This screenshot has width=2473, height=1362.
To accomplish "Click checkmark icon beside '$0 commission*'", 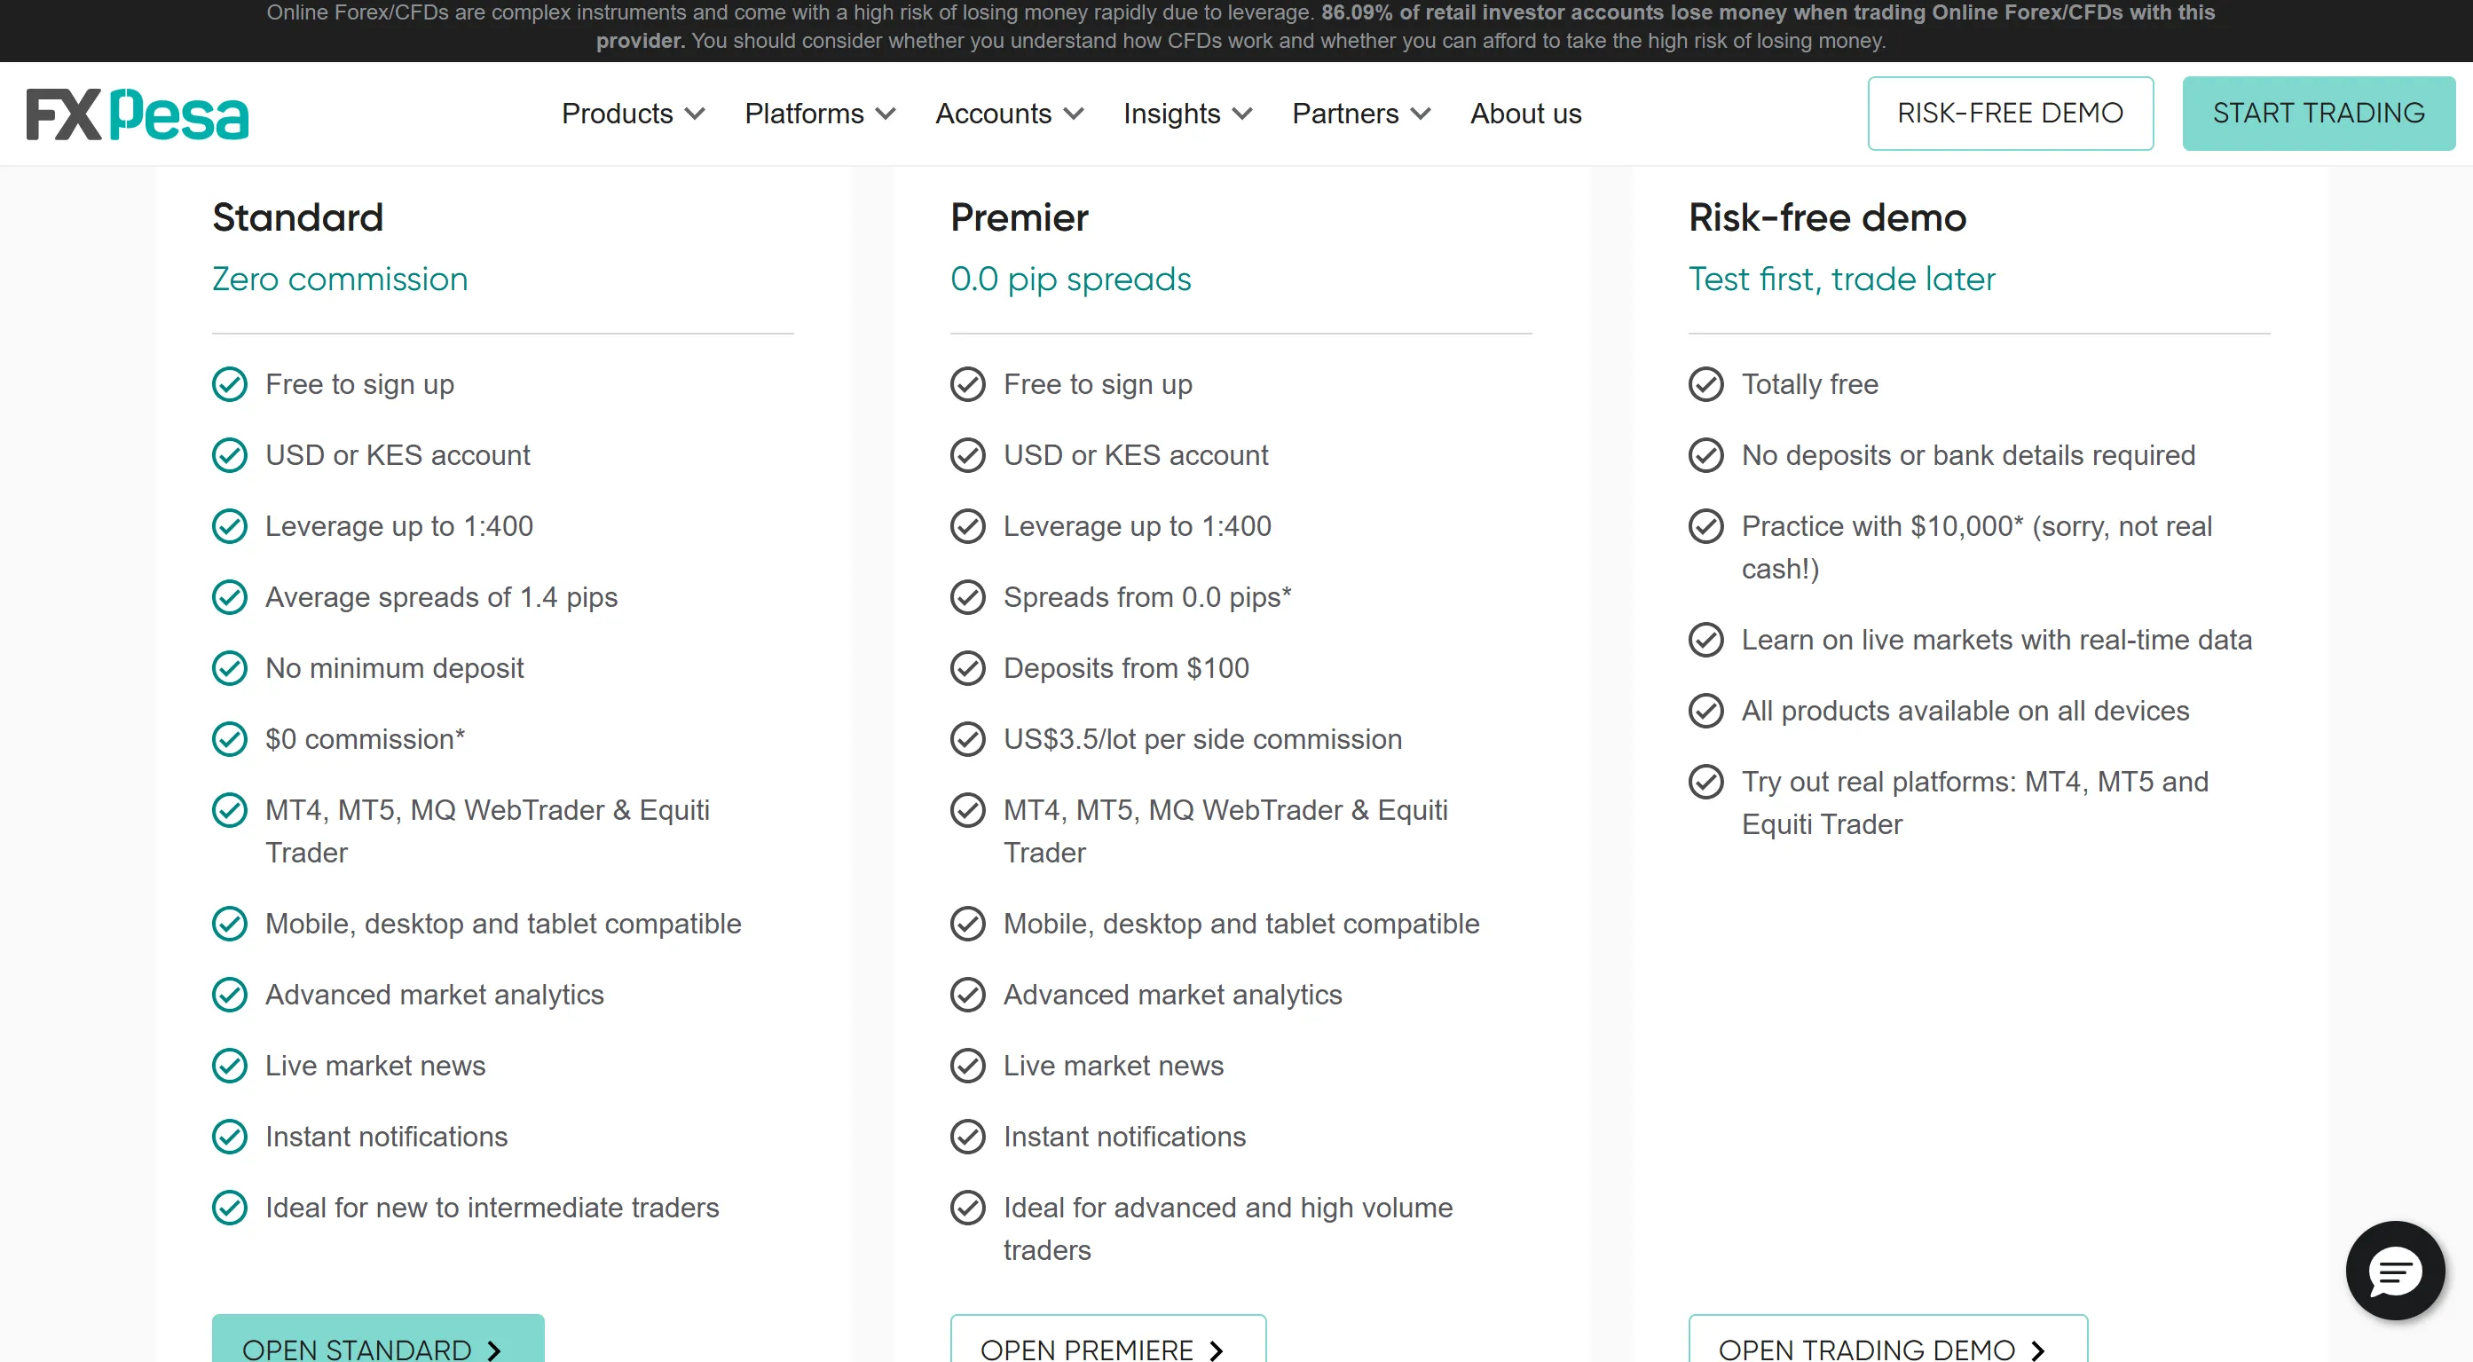I will (x=230, y=739).
